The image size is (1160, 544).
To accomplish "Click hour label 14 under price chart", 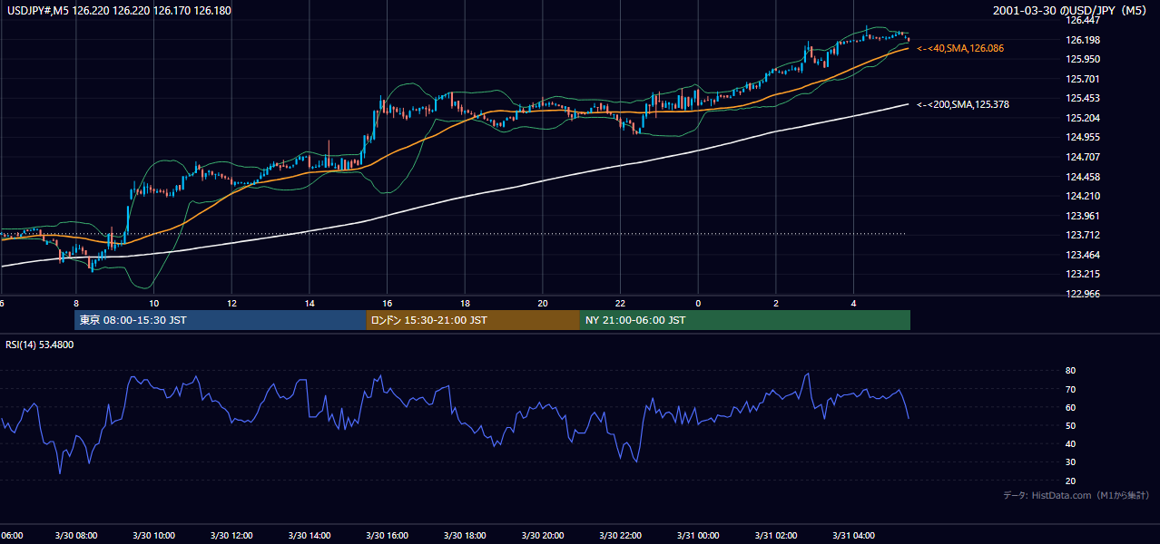I will [x=310, y=303].
